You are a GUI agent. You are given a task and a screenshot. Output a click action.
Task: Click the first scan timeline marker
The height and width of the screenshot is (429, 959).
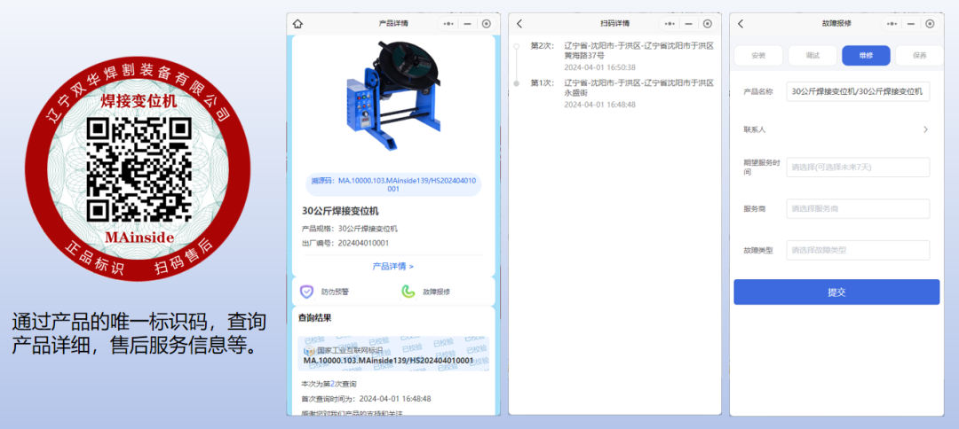pyautogui.click(x=516, y=82)
